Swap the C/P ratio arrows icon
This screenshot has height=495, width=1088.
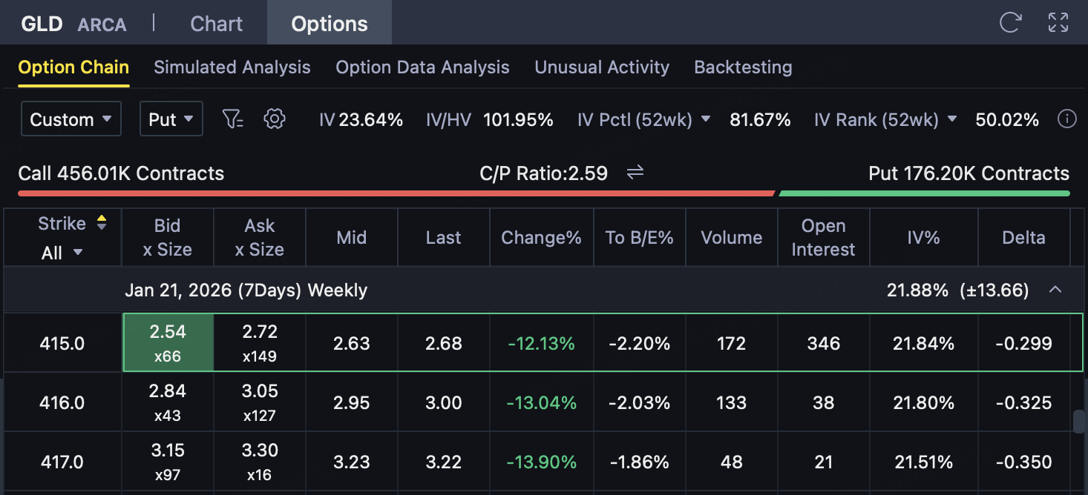[635, 173]
